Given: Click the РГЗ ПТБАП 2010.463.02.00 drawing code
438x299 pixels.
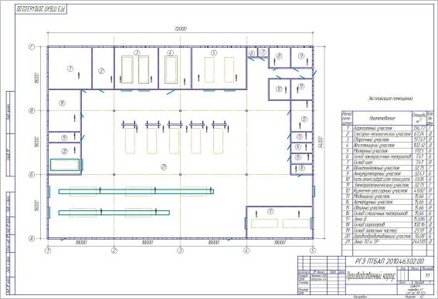Looking at the screenshot, I should tap(389, 261).
